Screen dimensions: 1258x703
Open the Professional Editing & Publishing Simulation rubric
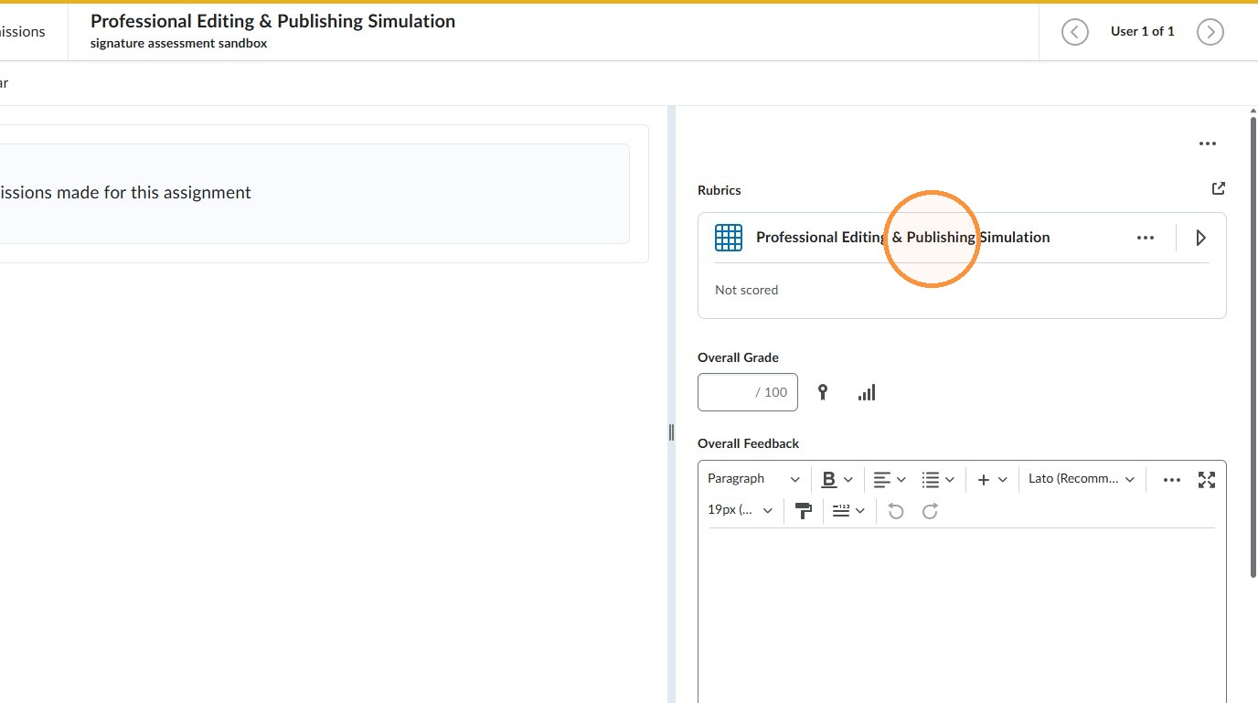(x=902, y=238)
